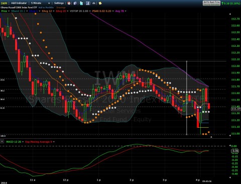Click the 12 p time axis label
Screen dimensions: 241x184
(x=66, y=180)
